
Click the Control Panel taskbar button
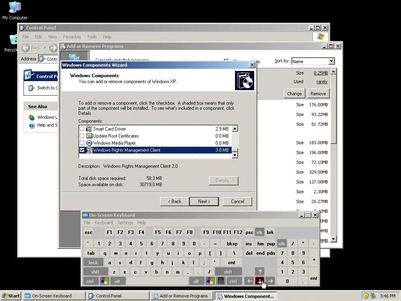pyautogui.click(x=118, y=296)
